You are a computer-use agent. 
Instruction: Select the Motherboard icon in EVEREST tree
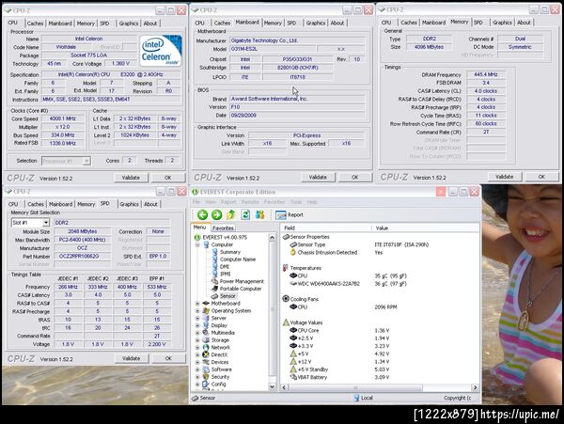pyautogui.click(x=205, y=304)
